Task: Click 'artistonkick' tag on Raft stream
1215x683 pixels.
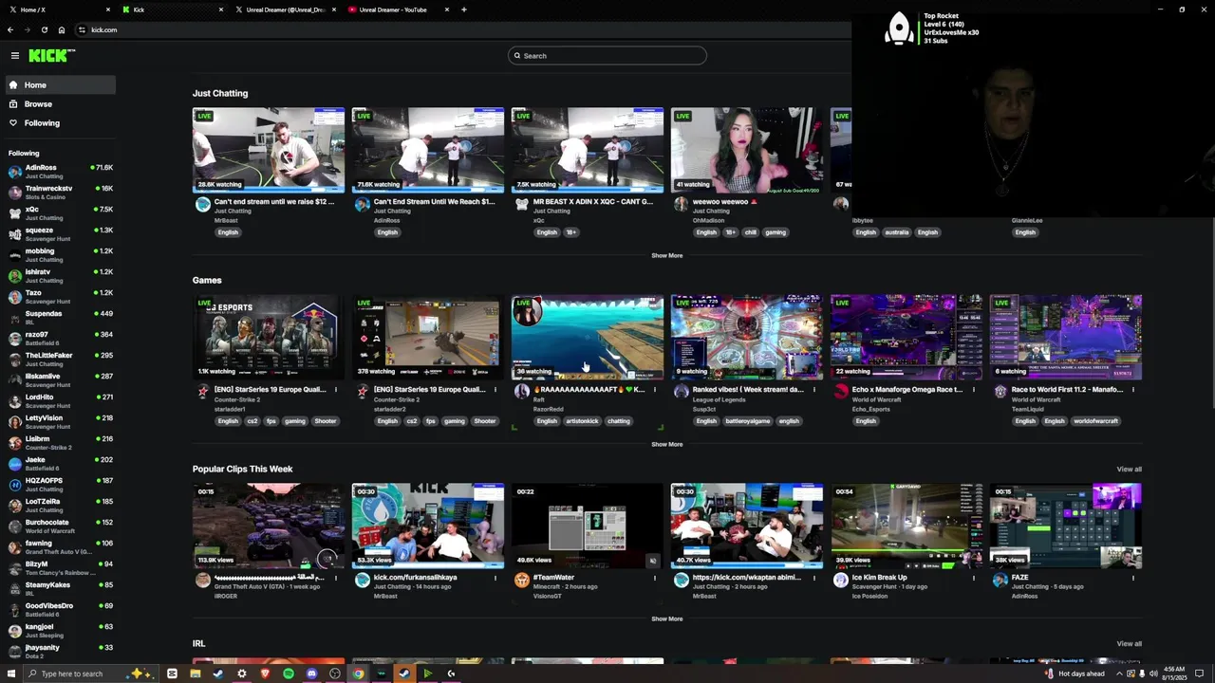Action: [x=582, y=421]
